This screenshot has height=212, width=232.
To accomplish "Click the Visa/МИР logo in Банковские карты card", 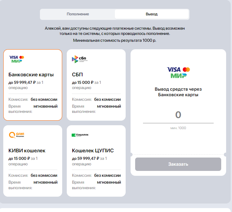I will pos(17,59).
